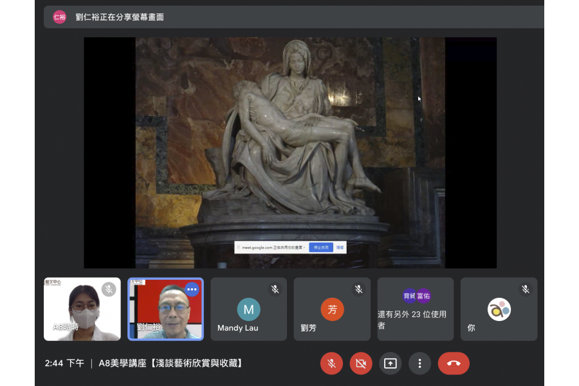This screenshot has width=579, height=386.
Task: Select the A8時時 video tile
Action: [x=82, y=309]
